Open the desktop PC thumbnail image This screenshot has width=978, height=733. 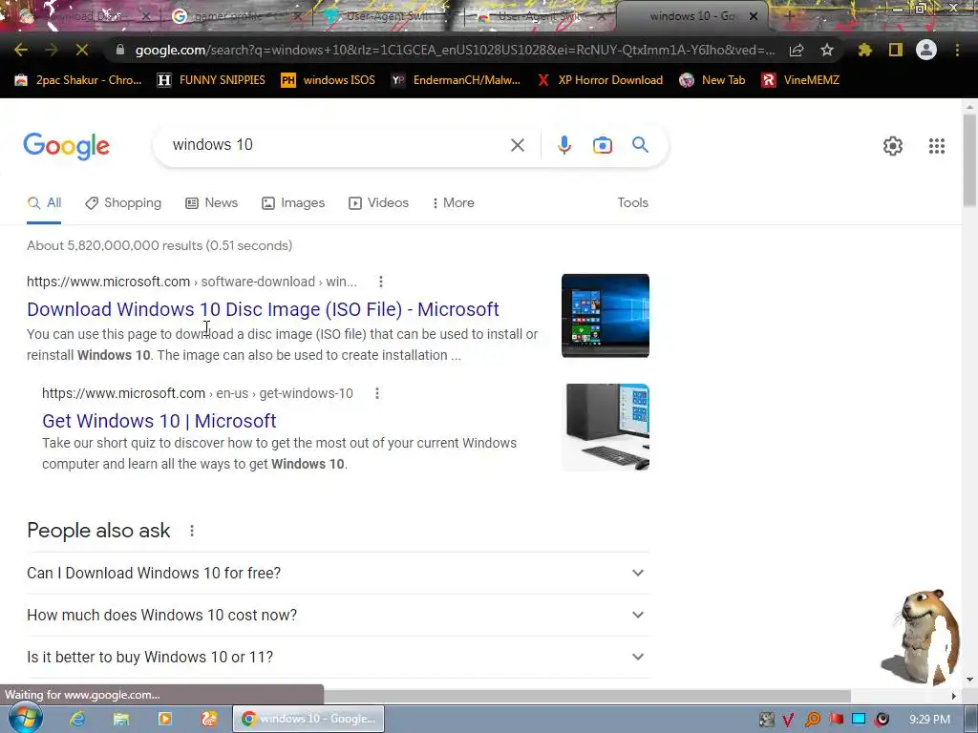coord(605,427)
